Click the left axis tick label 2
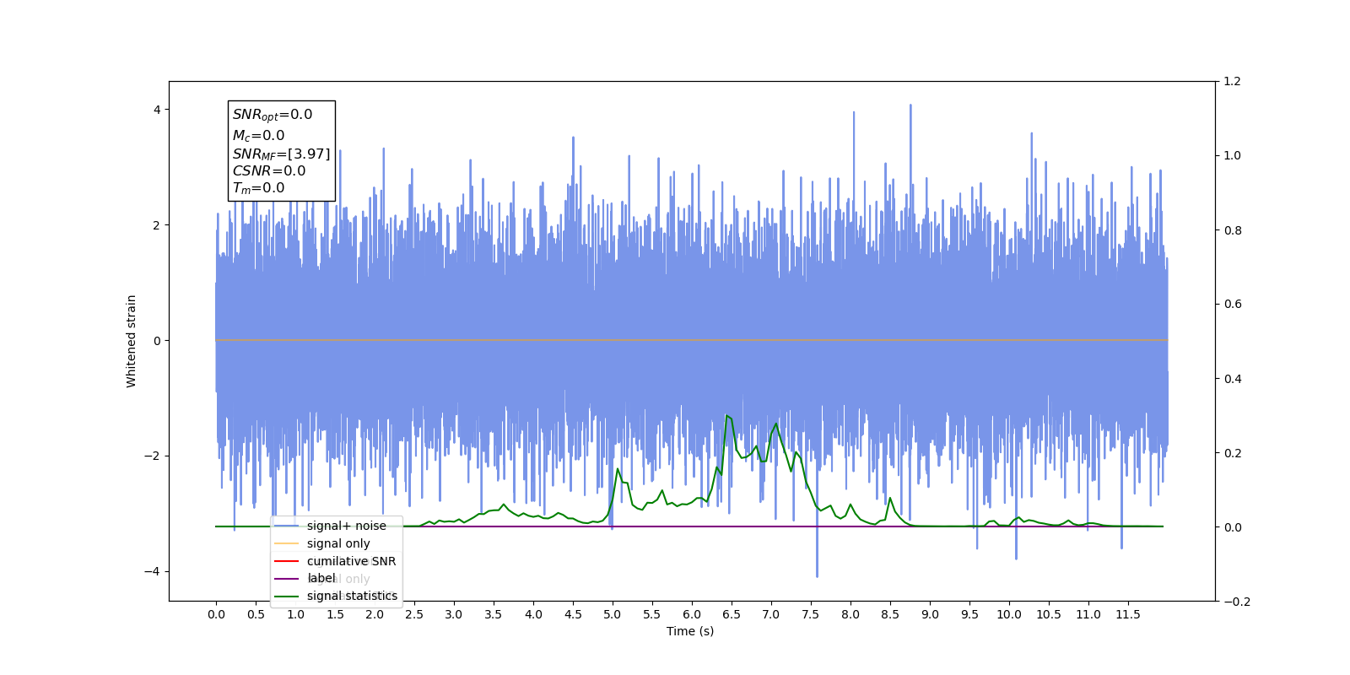 pyautogui.click(x=157, y=225)
